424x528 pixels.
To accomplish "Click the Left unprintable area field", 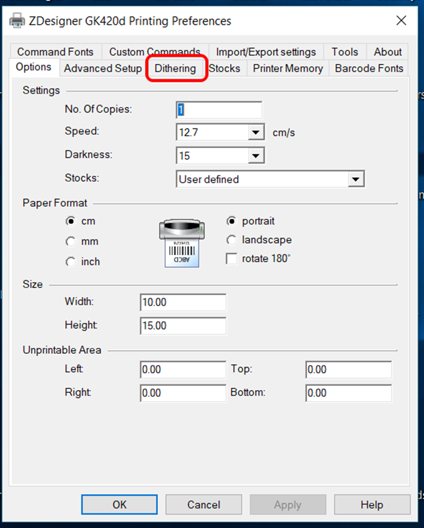I will click(x=183, y=370).
